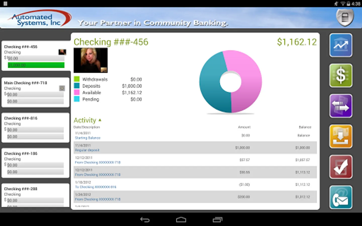Open the Starting Balance transaction
The height and width of the screenshot is (226, 362).
coord(195,135)
